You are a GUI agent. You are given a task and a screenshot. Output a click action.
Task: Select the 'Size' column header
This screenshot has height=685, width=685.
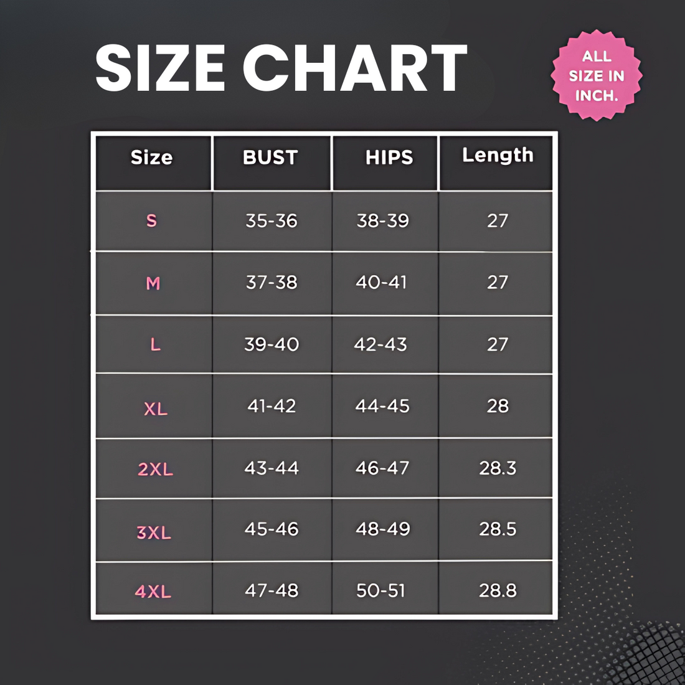(x=151, y=158)
